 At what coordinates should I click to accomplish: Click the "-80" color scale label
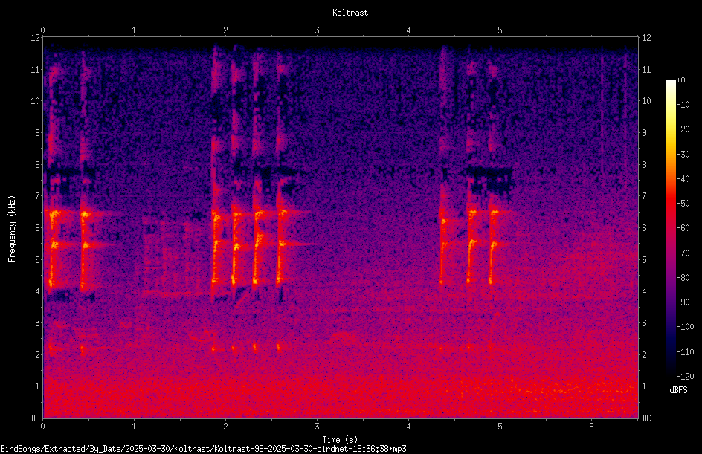coord(683,278)
